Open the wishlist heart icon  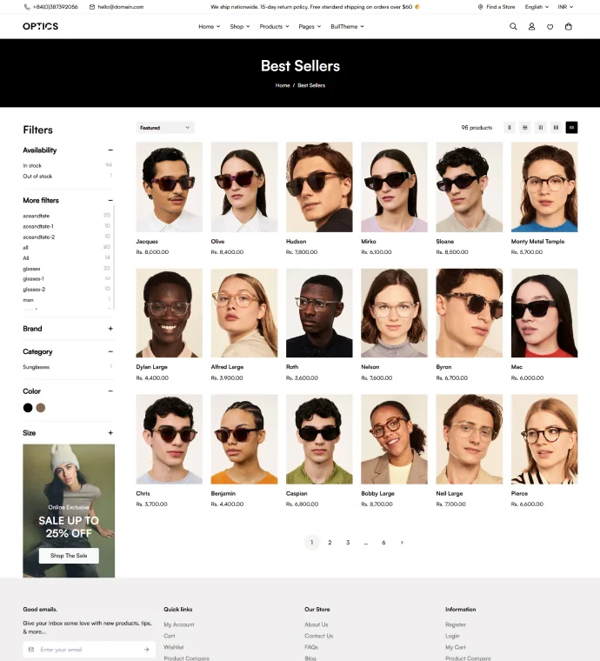pyautogui.click(x=550, y=27)
